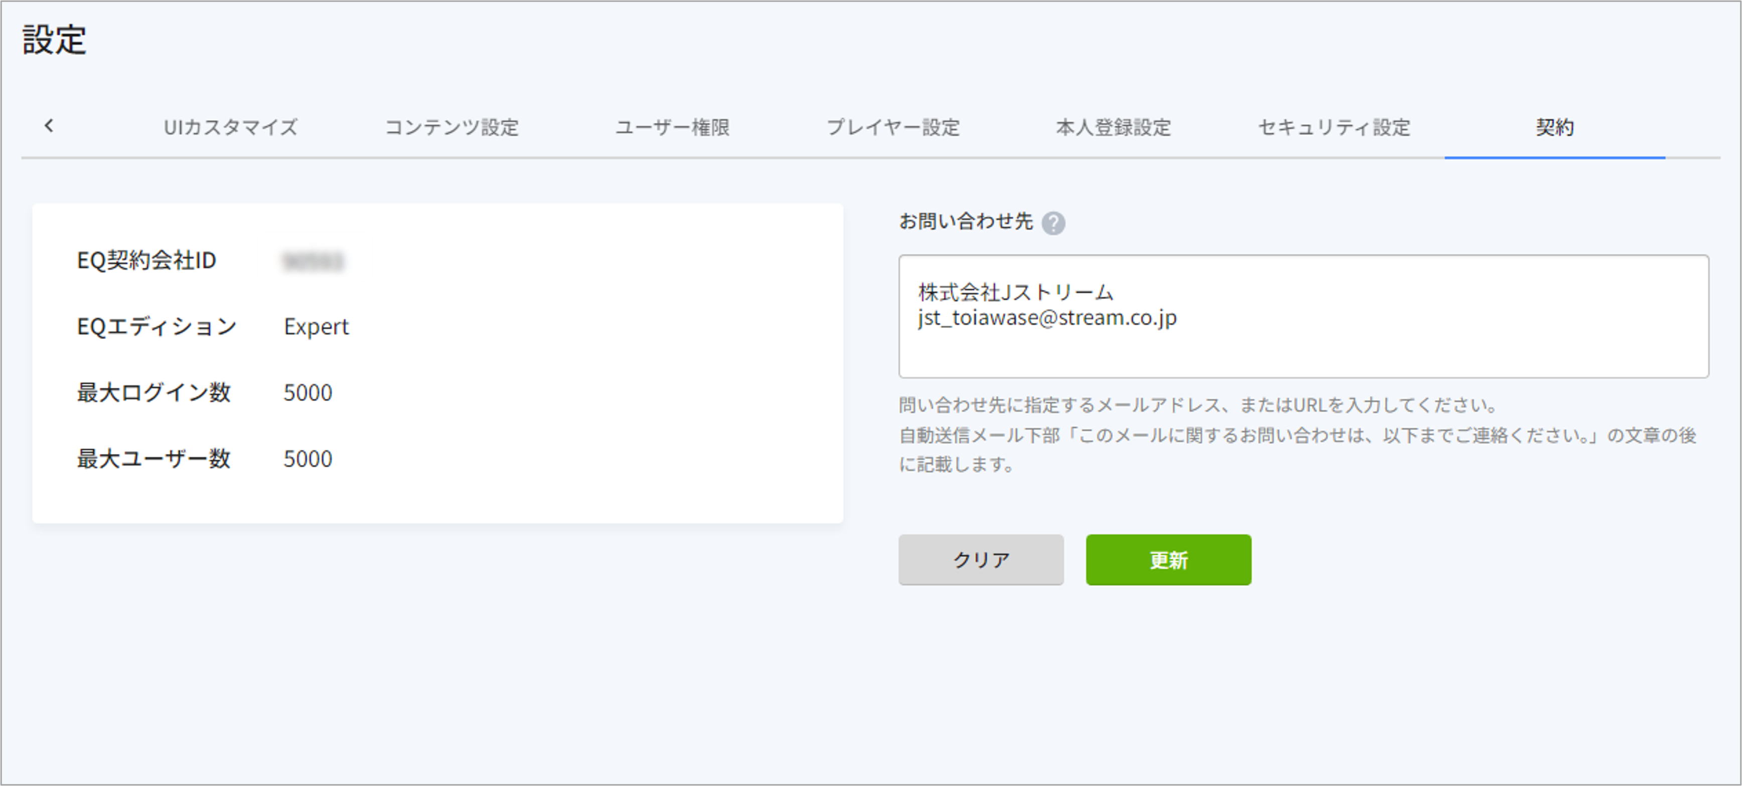Click the クリア button
Viewport: 1742px width, 786px height.
981,559
